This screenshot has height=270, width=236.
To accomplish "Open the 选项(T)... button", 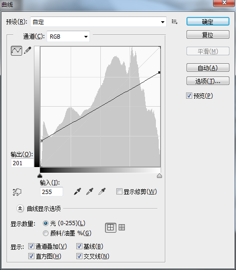I will coord(208,81).
